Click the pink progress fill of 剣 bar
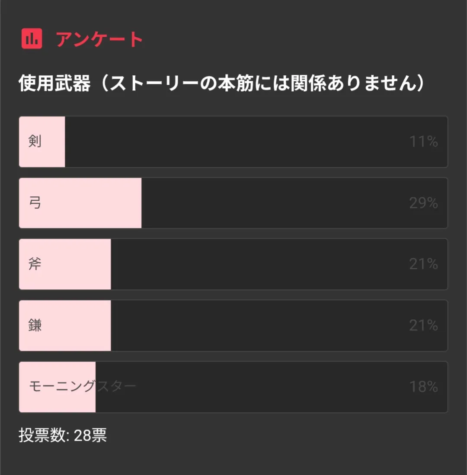Viewport: 467px width, 475px height. pos(54,141)
